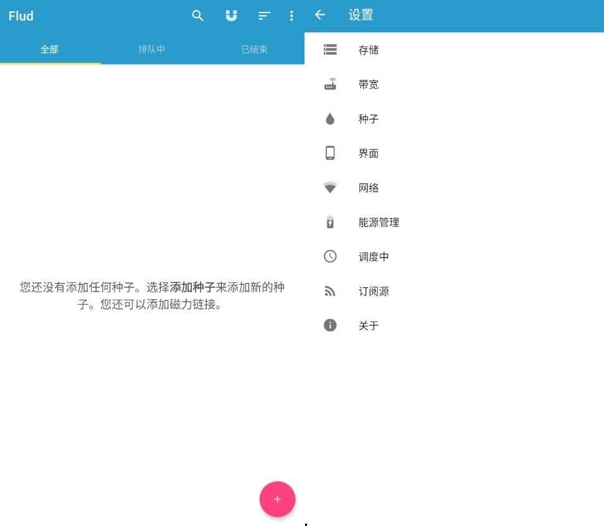
Task: Switch to the 已结束 tab
Action: click(x=254, y=49)
